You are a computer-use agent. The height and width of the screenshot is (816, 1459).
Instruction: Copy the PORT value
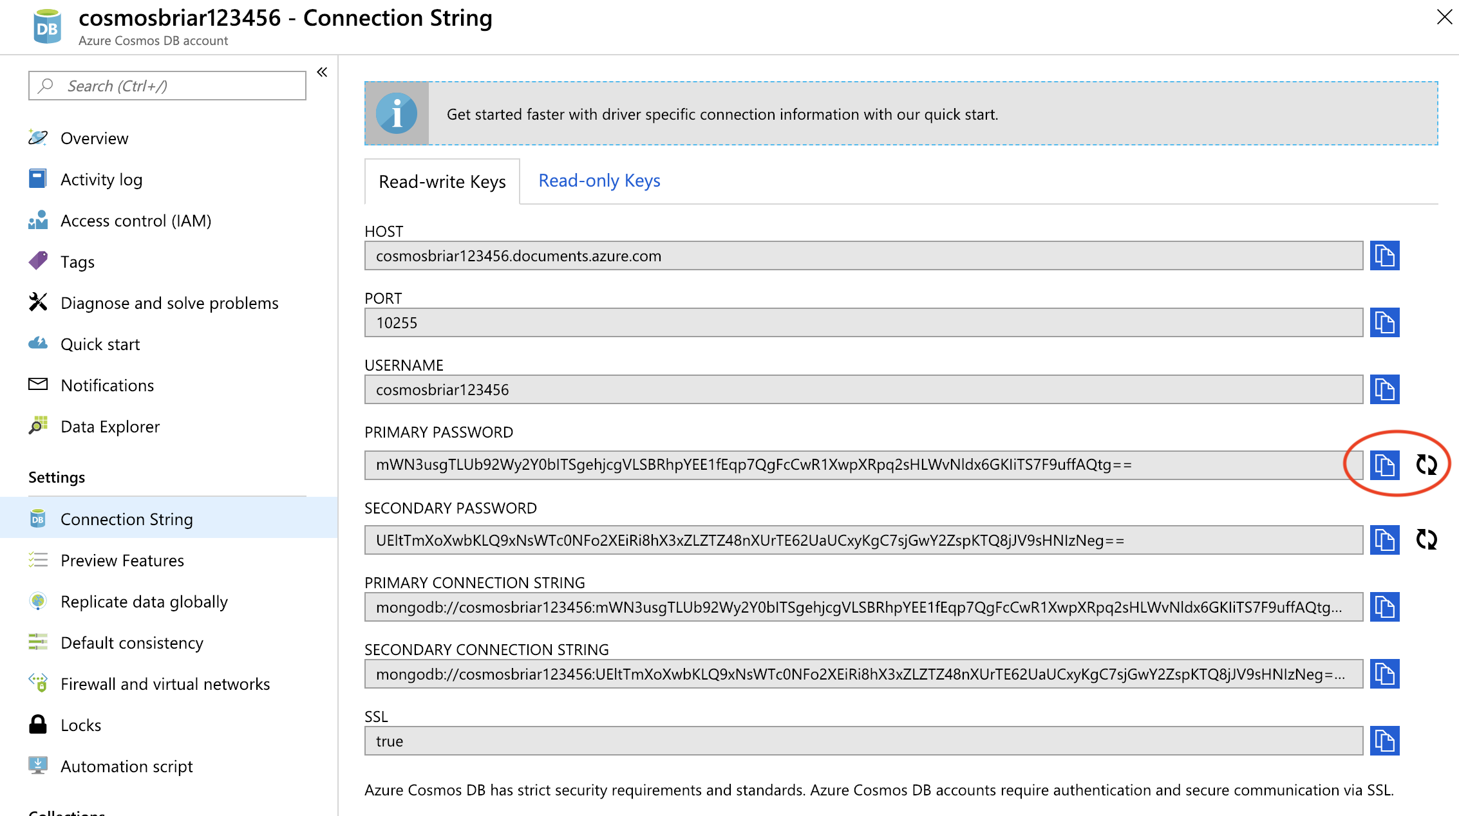click(x=1384, y=322)
